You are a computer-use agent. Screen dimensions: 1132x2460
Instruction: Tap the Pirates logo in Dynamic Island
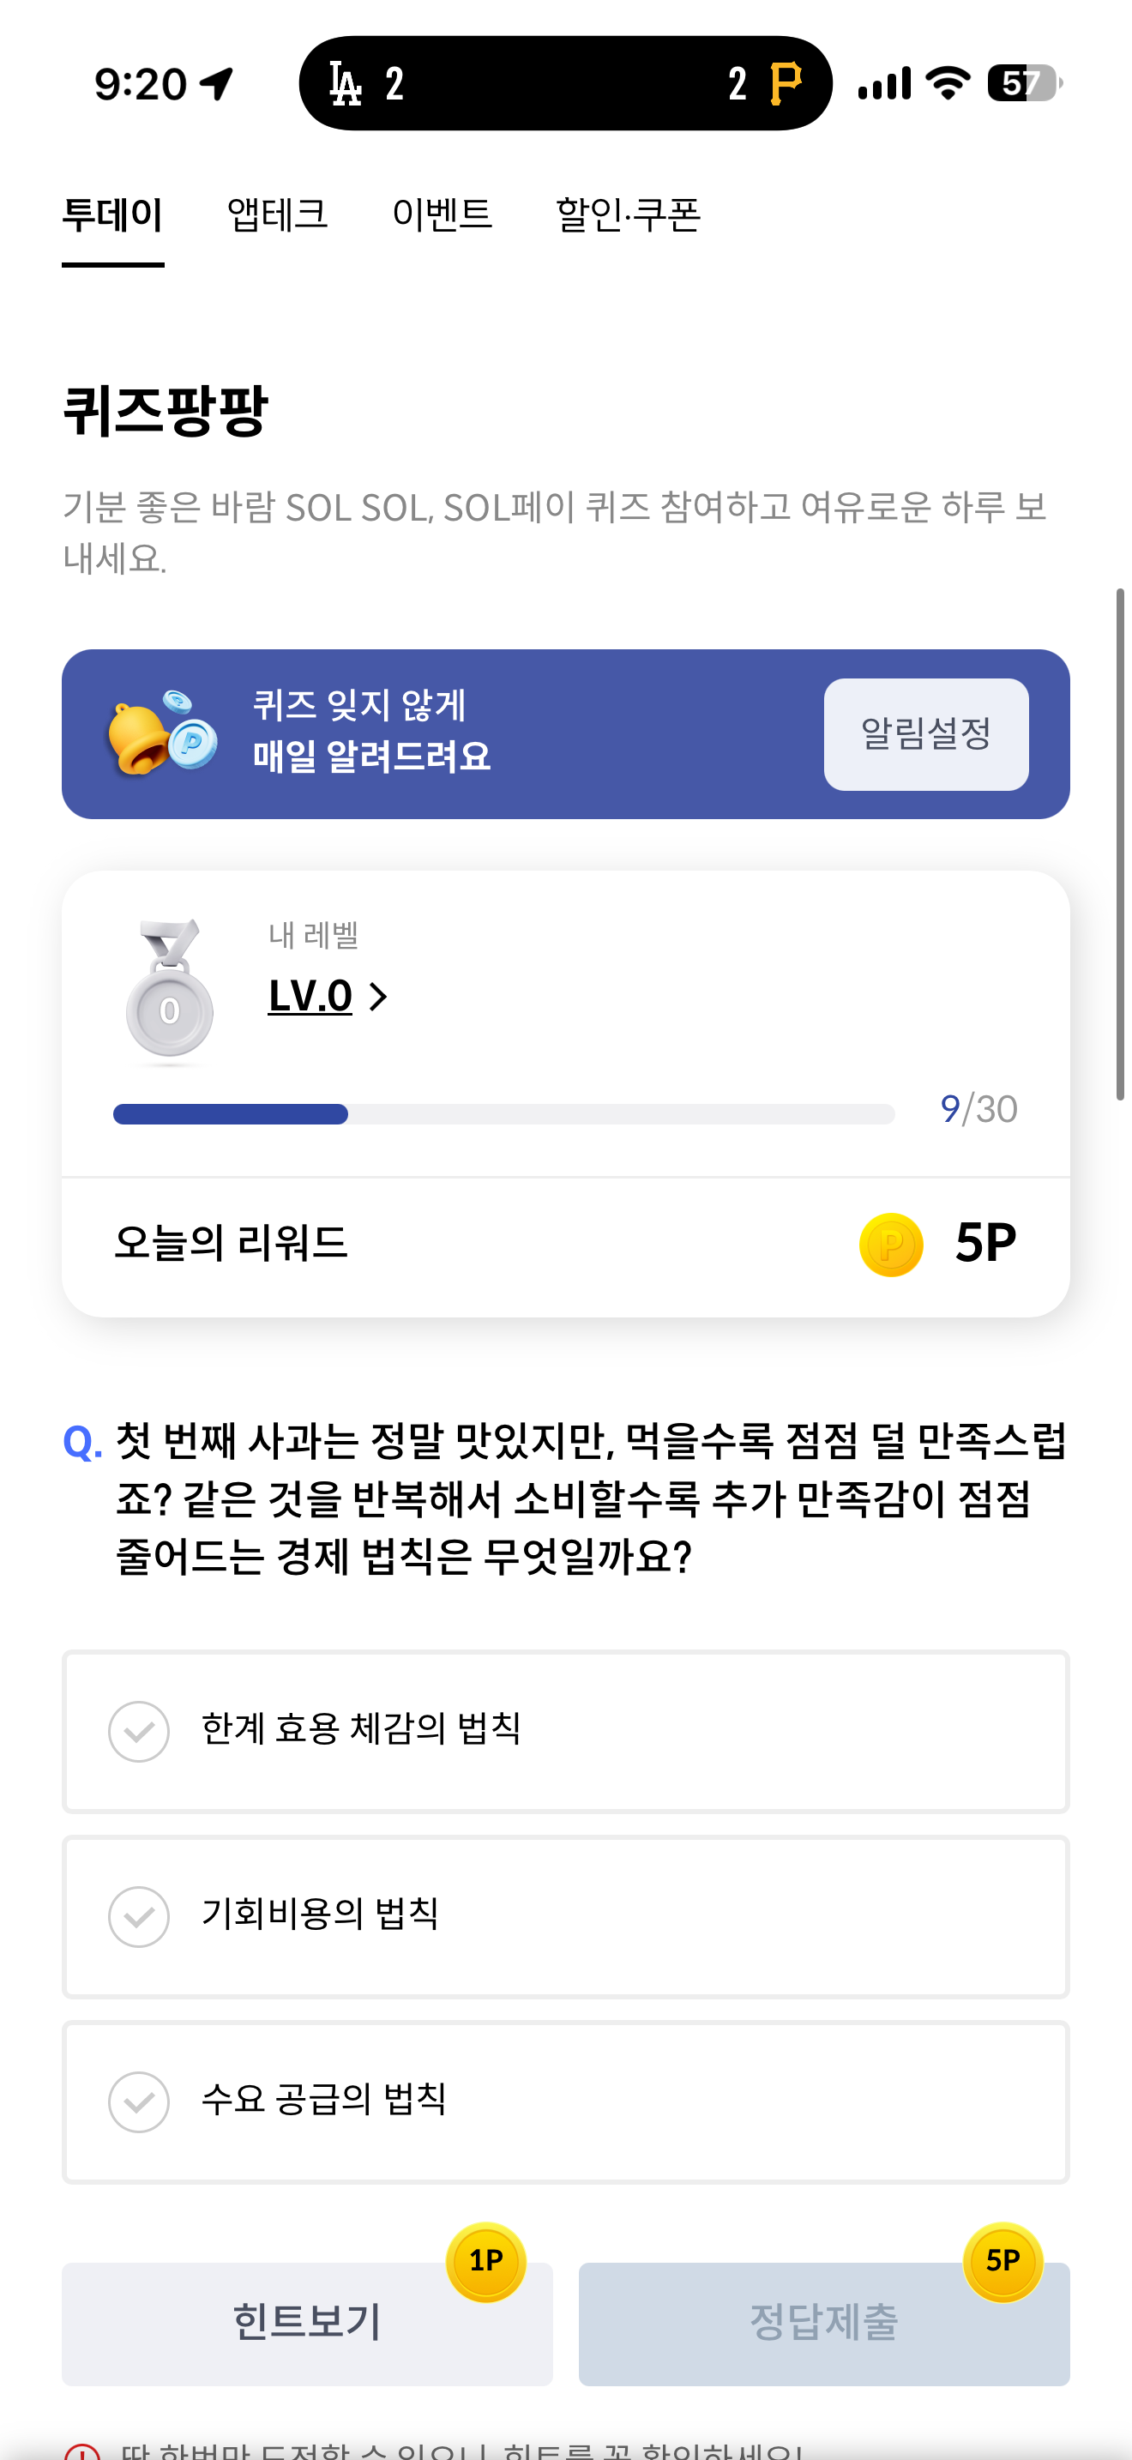coord(785,84)
